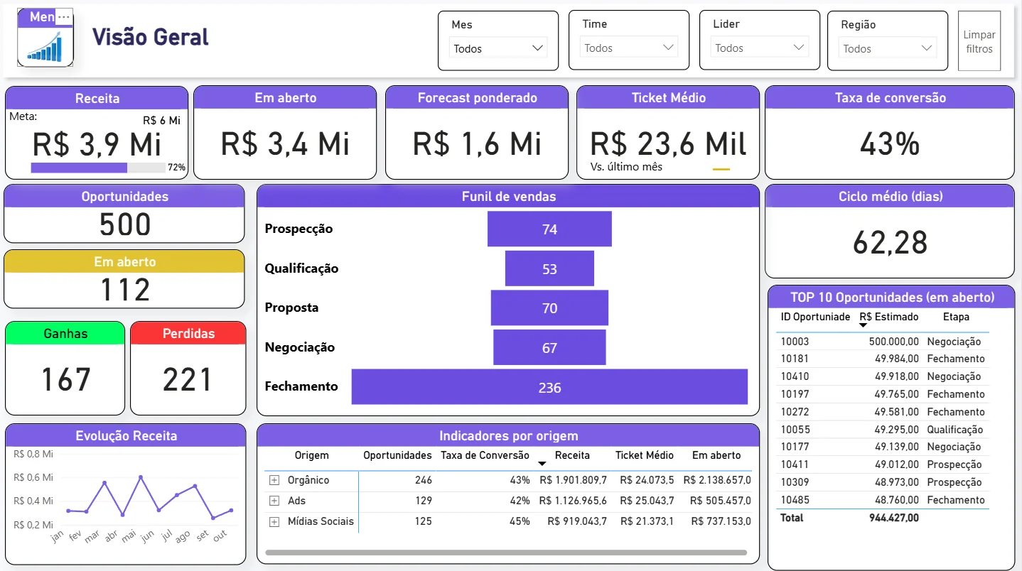Click the R$ 23,6 Mil ticket value
Screen dimensions: 1022x571
tap(668, 144)
